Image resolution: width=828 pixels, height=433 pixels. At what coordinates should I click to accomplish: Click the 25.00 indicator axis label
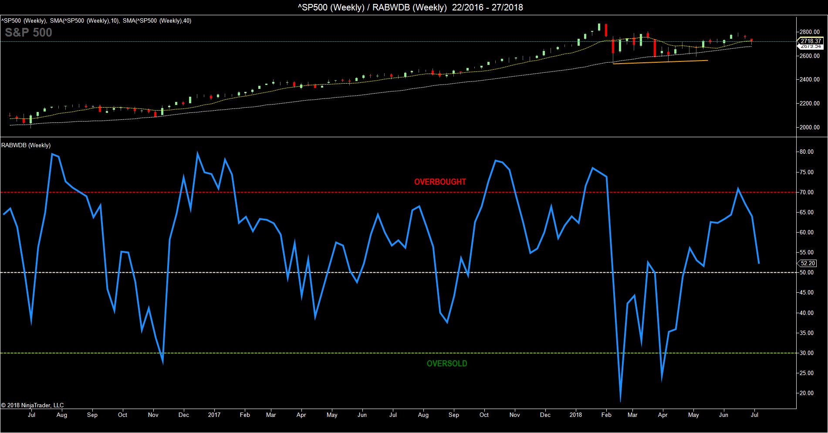tap(807, 373)
